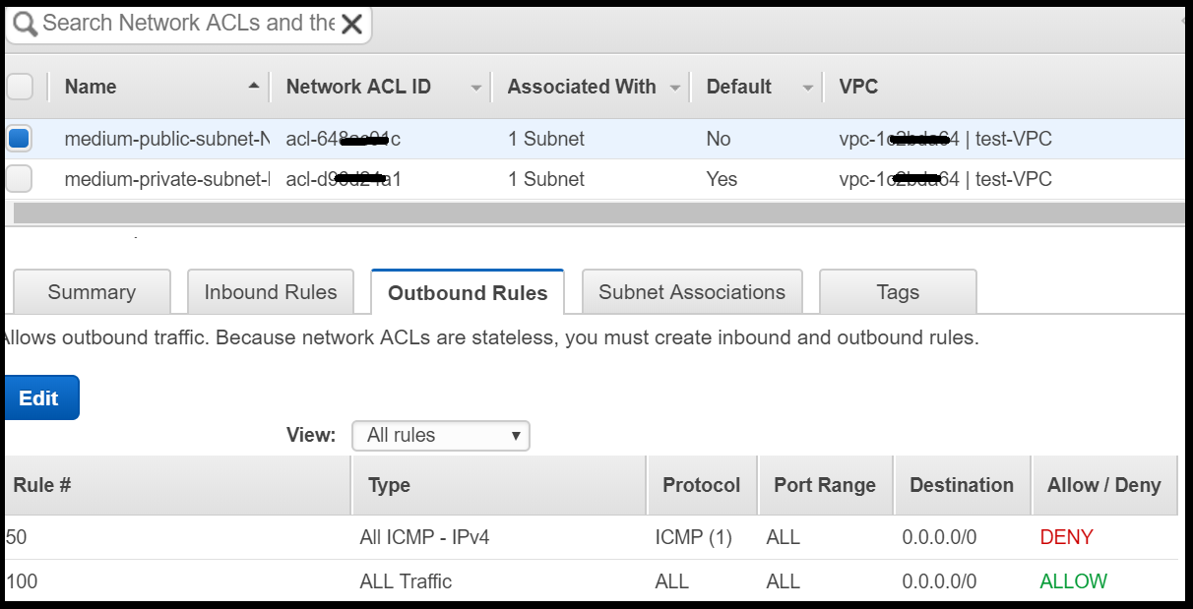The image size is (1193, 609).
Task: Expand the View 'All rules' dropdown
Action: pyautogui.click(x=440, y=435)
